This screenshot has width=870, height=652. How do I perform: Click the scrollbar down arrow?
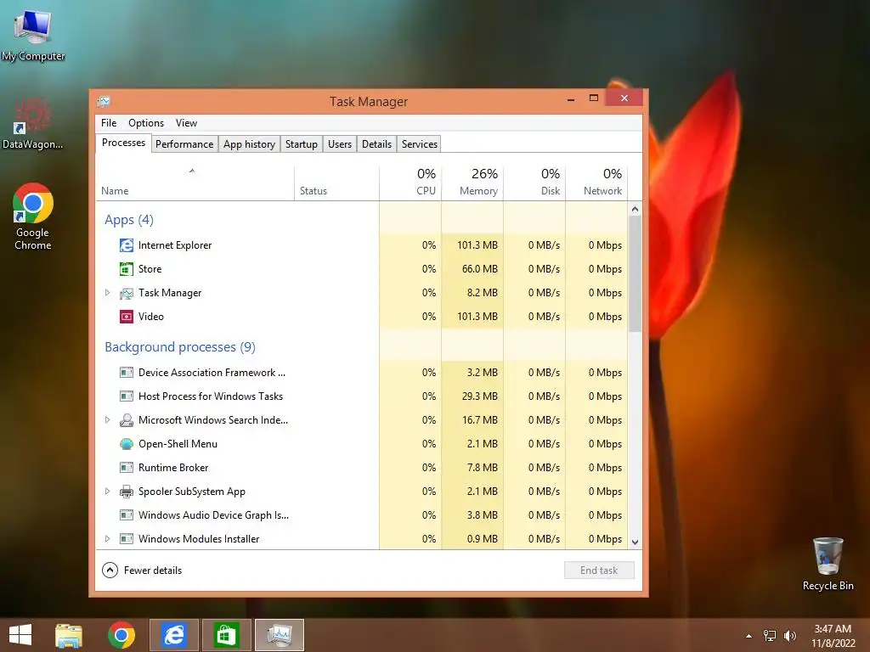pos(635,542)
